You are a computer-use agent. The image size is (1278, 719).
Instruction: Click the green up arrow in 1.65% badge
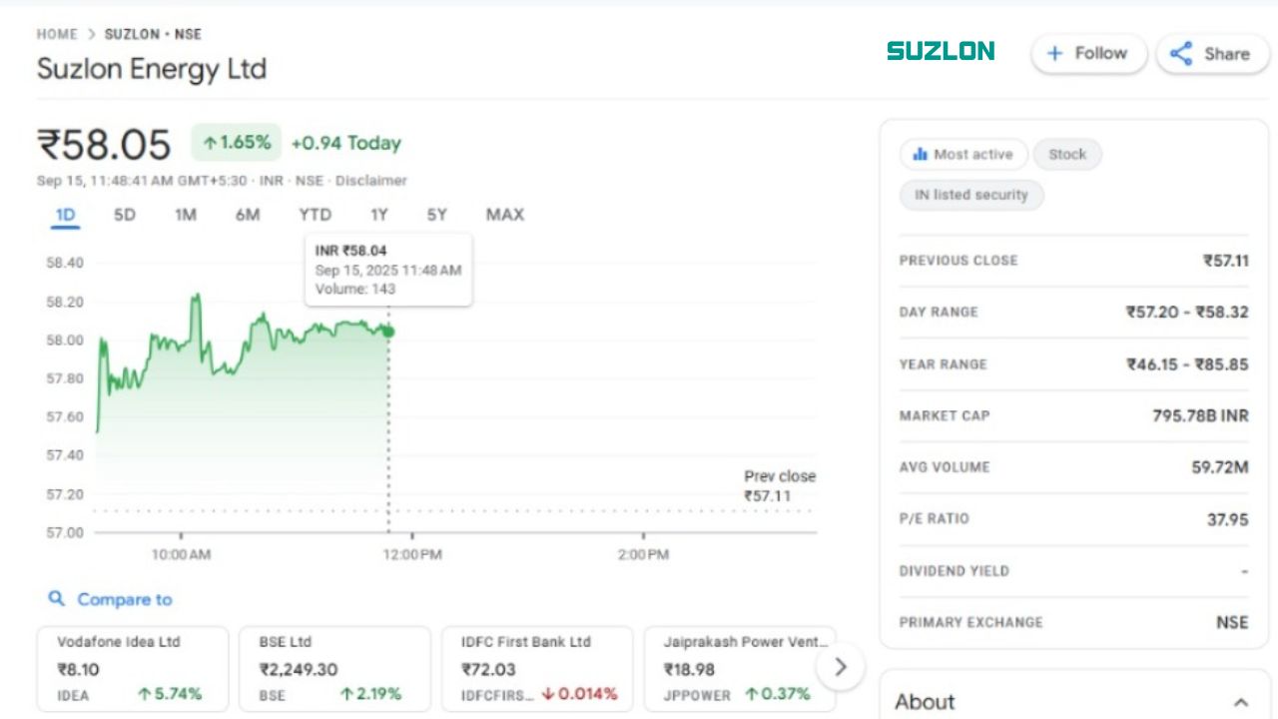210,143
